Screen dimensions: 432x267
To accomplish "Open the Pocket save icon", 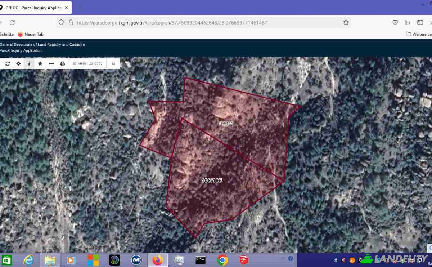I will point(395,22).
